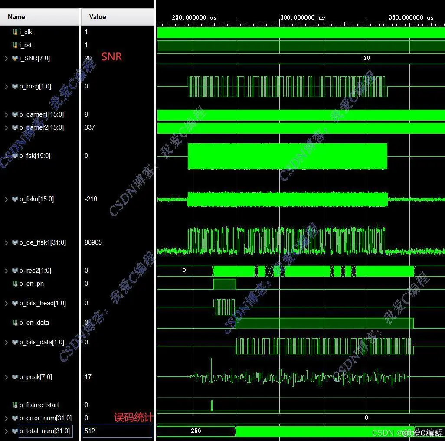Expand the o_total_num[31:0] bus
Screen dimensions: 445x441
(6, 431)
